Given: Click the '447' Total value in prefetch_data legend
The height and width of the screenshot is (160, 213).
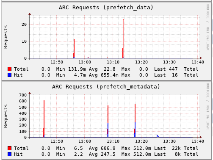Looking at the screenshot, I should click(173, 69).
